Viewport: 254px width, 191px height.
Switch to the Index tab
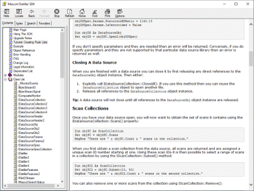coord(20,23)
